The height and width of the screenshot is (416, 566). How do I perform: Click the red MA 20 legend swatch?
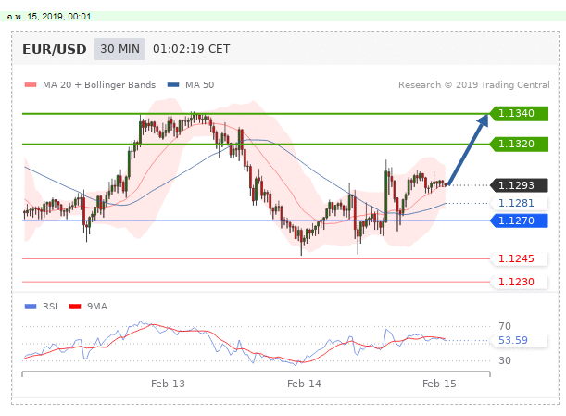pyautogui.click(x=31, y=85)
